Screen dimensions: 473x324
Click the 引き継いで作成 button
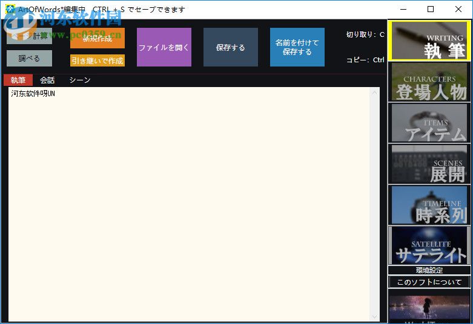(98, 60)
